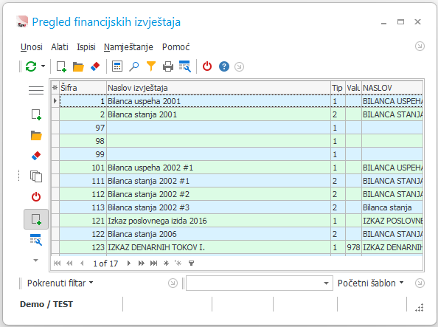Open the Pomoć menu
This screenshot has height=327, width=438.
click(x=176, y=47)
